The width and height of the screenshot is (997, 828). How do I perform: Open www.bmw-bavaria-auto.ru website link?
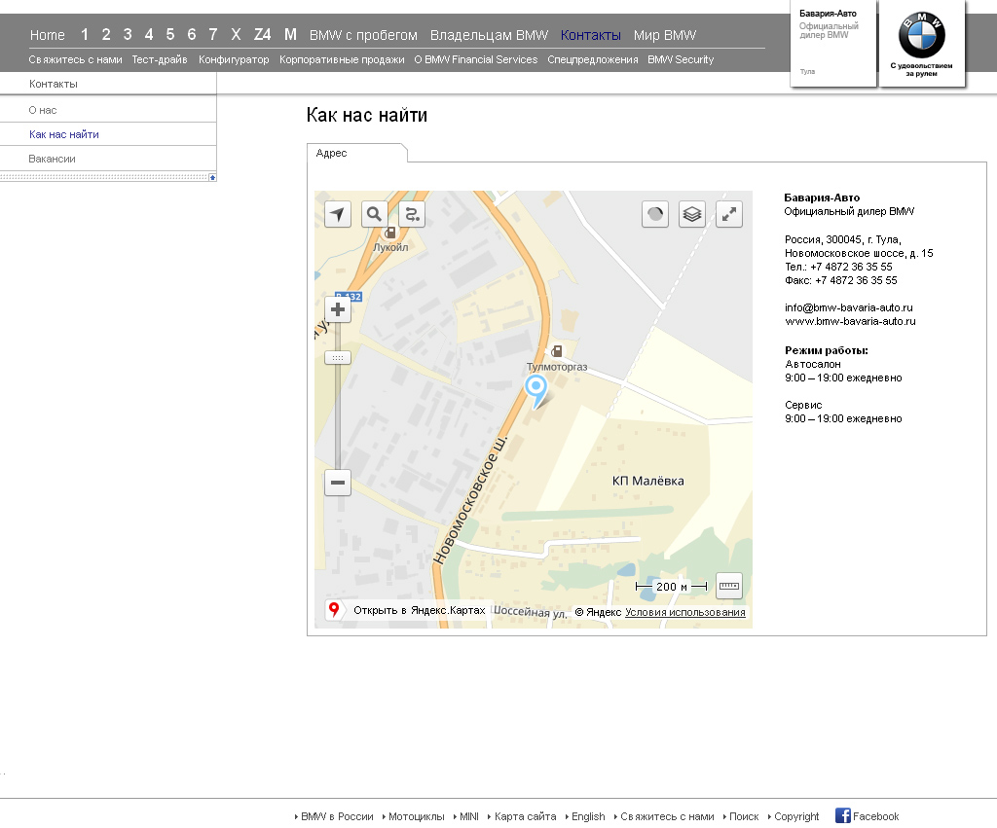(850, 321)
